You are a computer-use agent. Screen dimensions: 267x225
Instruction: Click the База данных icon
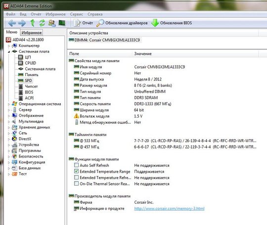click(x=14, y=168)
